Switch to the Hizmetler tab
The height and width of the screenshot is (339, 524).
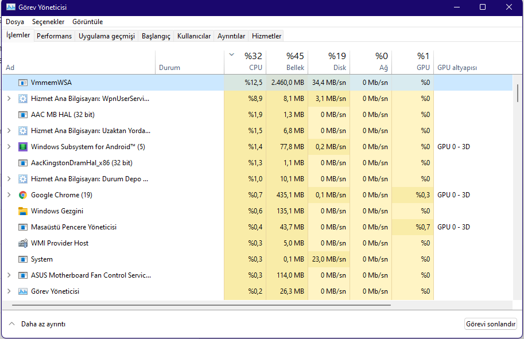click(266, 36)
